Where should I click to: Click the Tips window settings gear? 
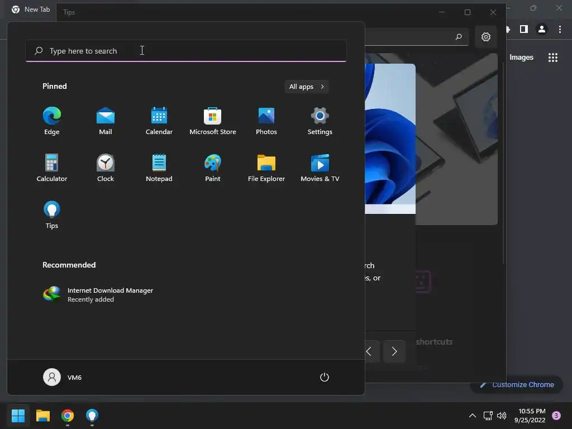[486, 37]
